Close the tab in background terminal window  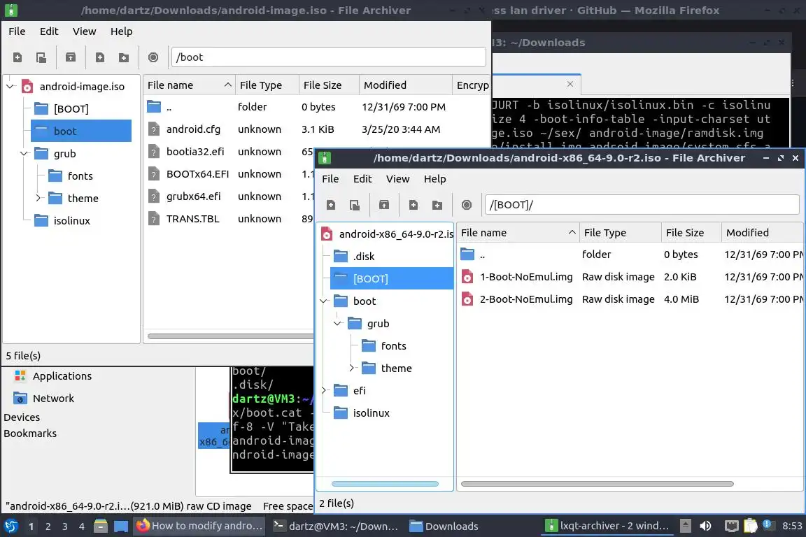(x=570, y=84)
